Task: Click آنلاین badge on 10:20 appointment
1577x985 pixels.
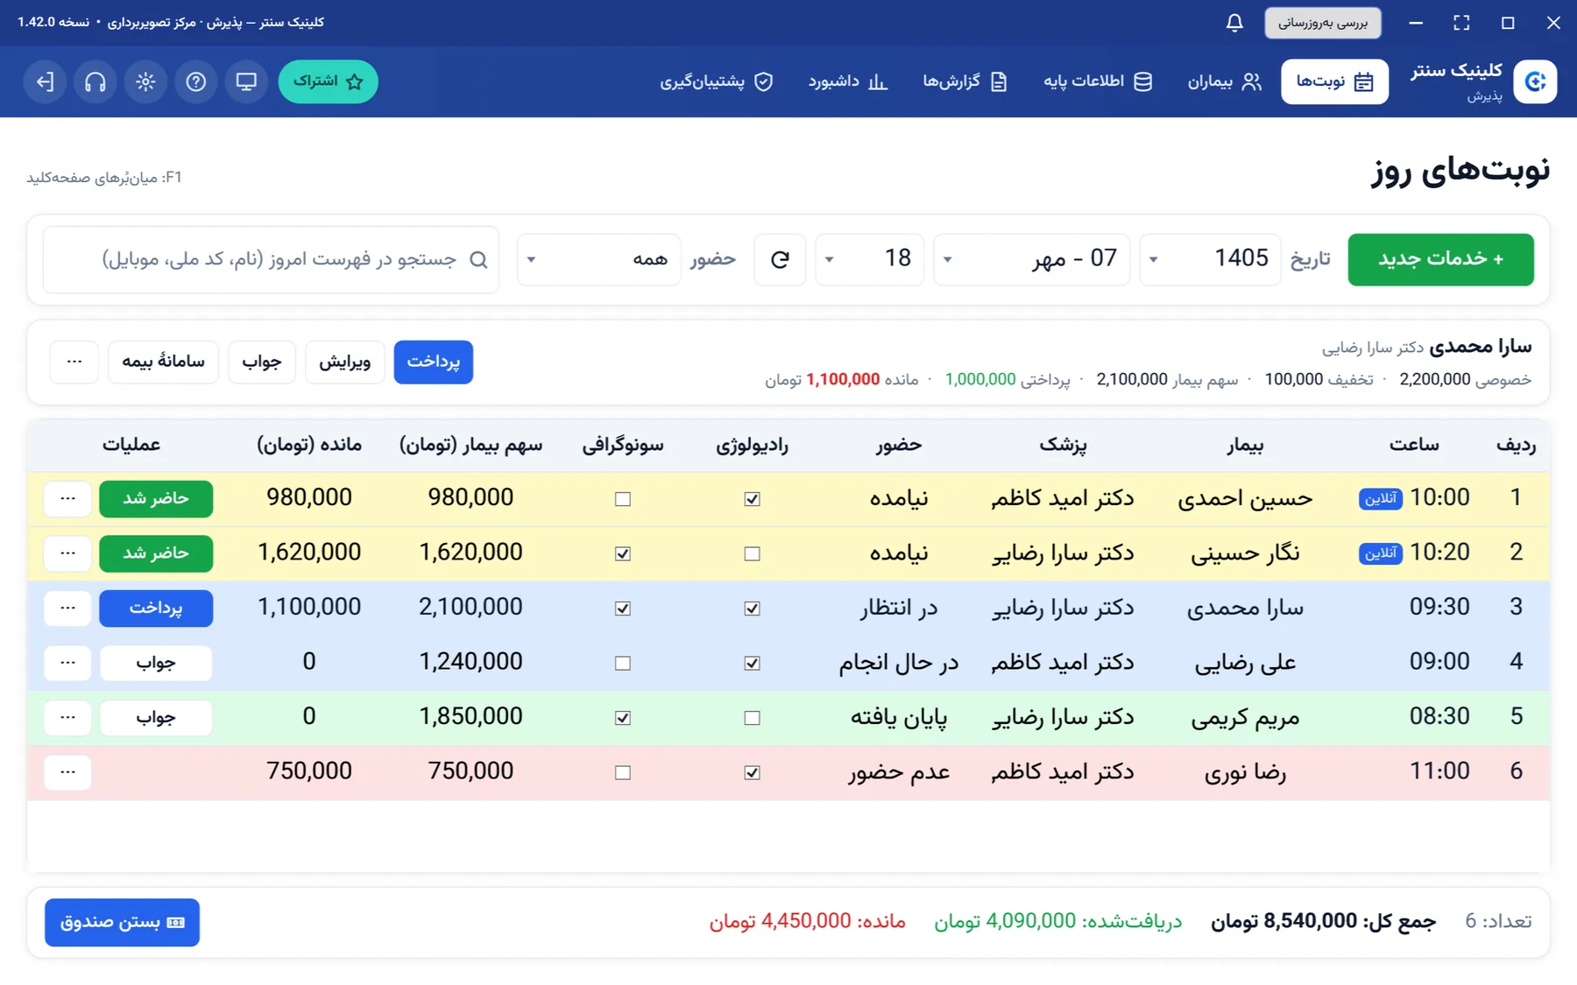Action: coord(1380,553)
